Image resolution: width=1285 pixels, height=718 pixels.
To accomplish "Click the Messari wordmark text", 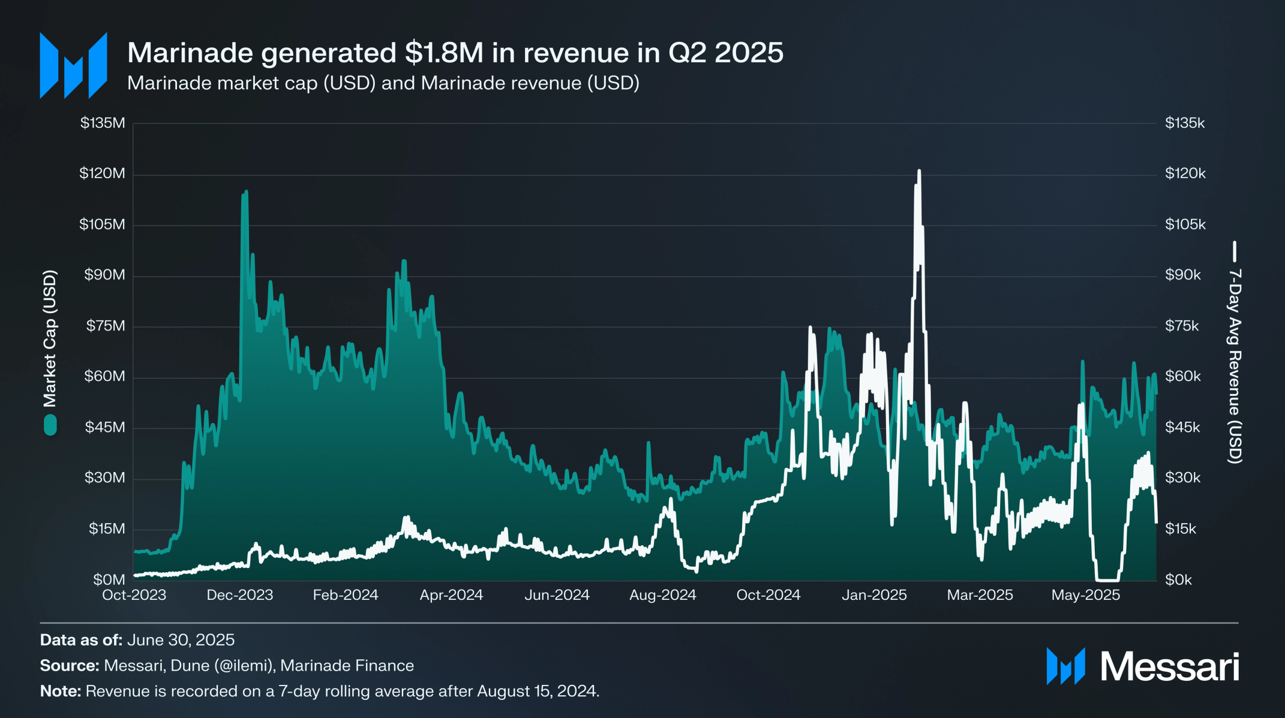I will [1169, 666].
